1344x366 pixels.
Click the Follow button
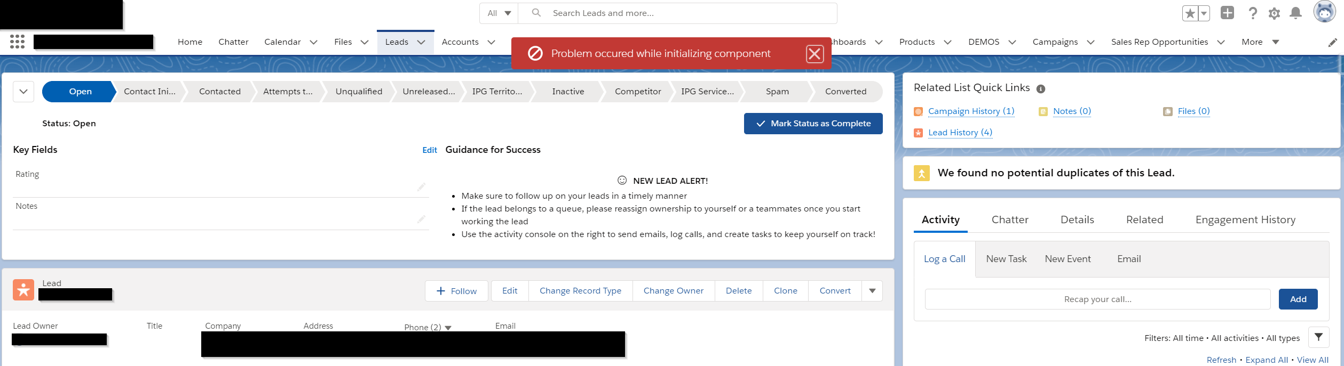click(456, 291)
